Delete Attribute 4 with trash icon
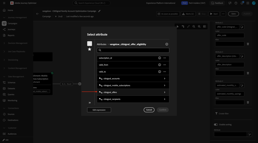This screenshot has height=143, width=258. point(248,102)
